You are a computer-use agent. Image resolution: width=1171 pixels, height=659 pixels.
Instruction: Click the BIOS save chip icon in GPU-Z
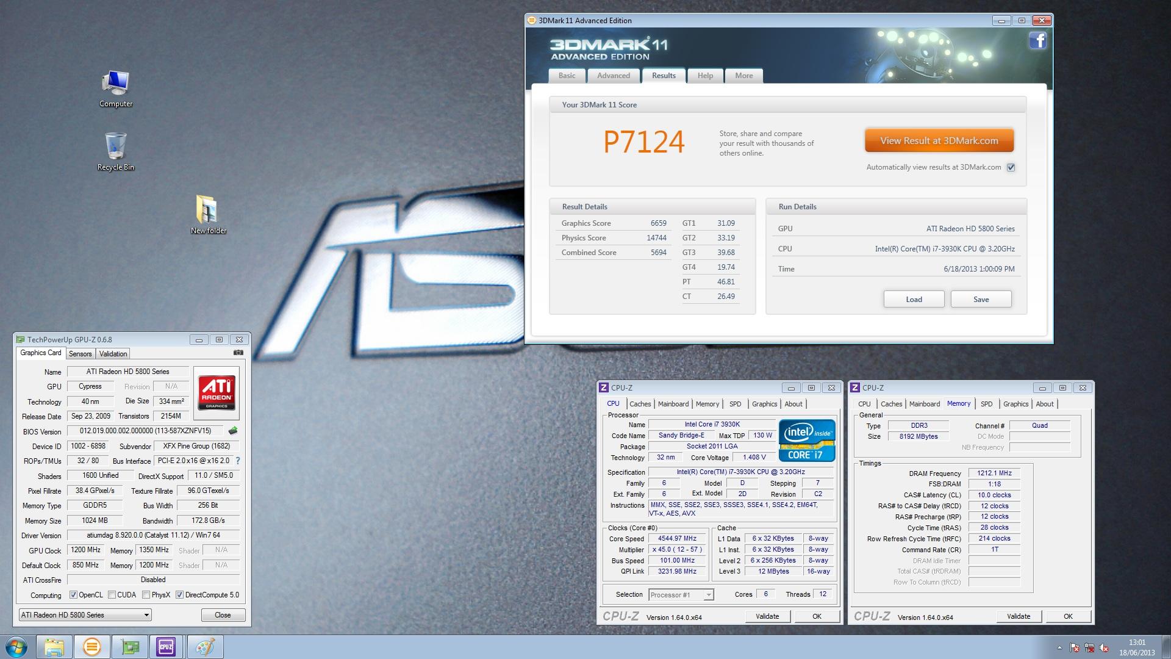(x=233, y=431)
